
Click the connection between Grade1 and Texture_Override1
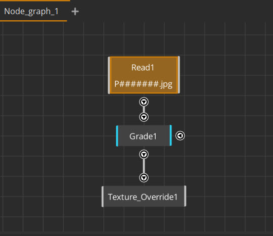point(144,166)
